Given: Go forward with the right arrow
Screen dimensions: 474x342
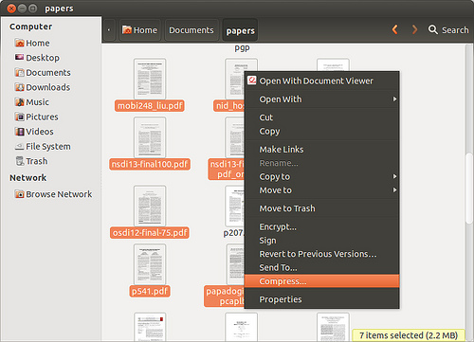Looking at the screenshot, I should pos(414,29).
